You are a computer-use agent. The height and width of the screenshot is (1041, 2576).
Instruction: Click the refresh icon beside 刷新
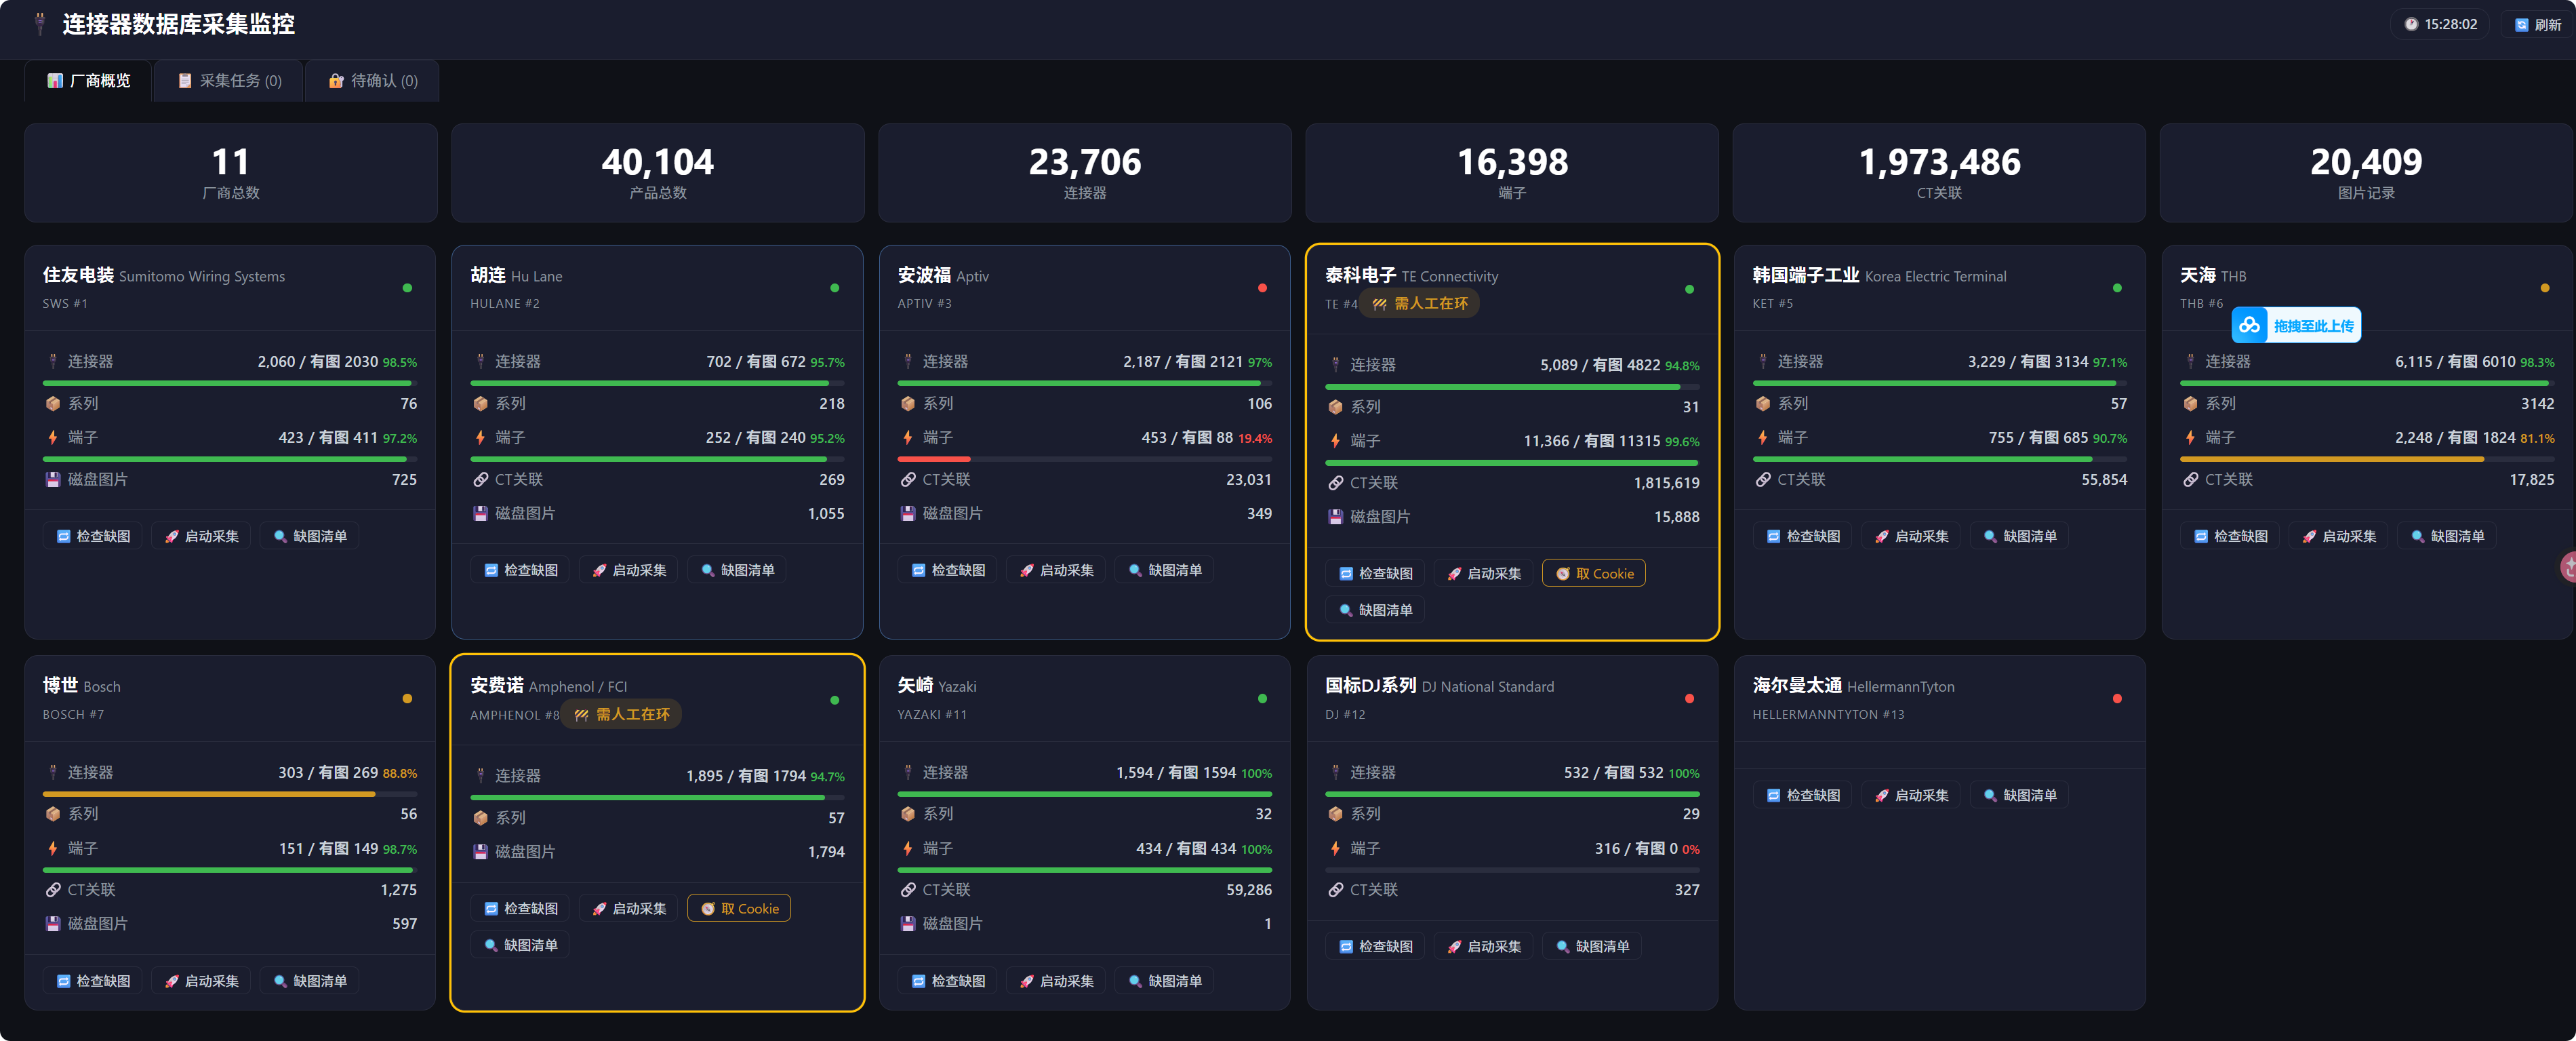[x=2521, y=25]
